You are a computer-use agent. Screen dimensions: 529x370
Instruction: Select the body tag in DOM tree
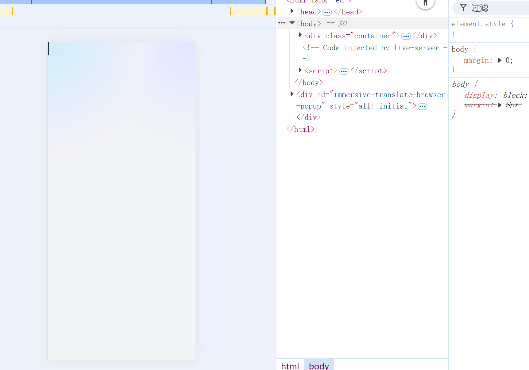[309, 24]
